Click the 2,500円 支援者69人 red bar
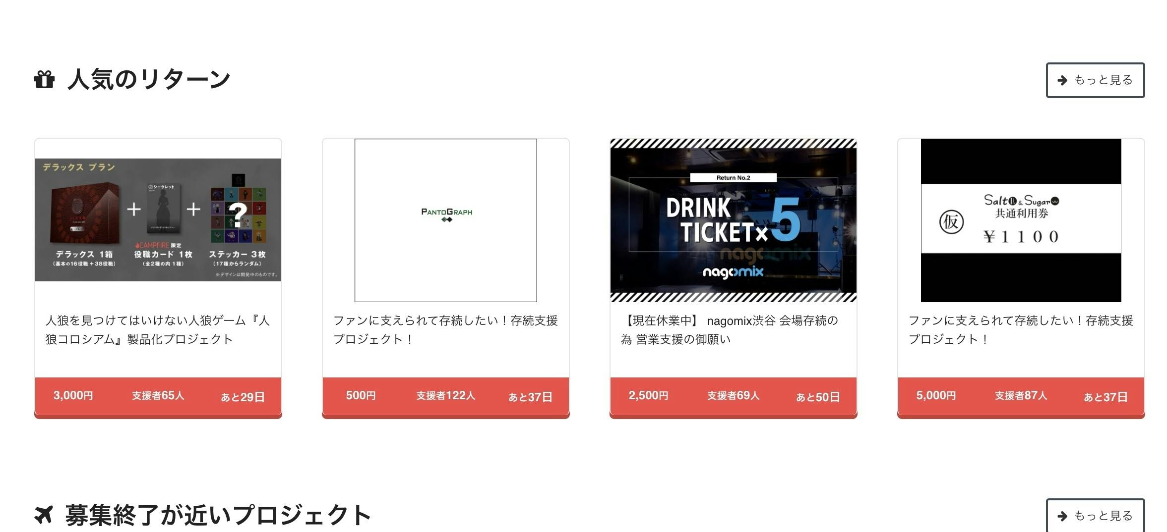This screenshot has height=532, width=1167. pyautogui.click(x=734, y=397)
